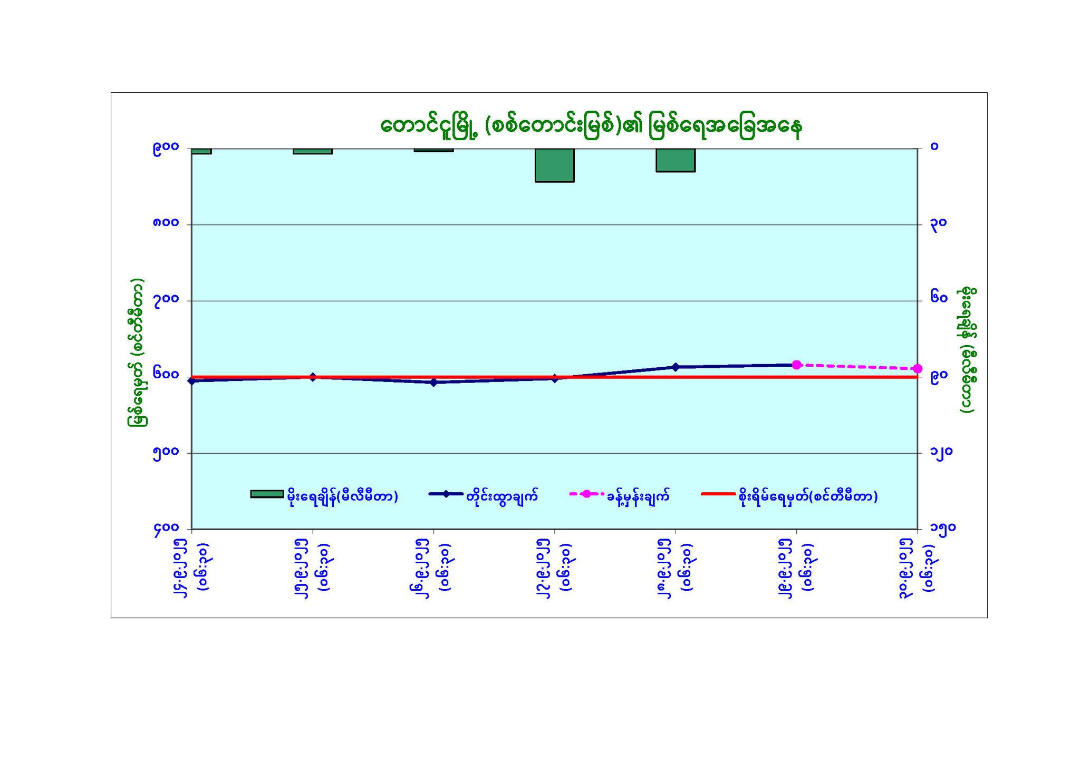Click the ၃၀ label on right axis
This screenshot has width=1080, height=763.
939,223
